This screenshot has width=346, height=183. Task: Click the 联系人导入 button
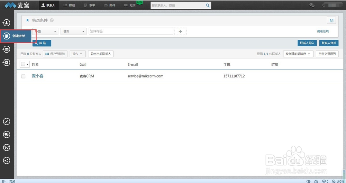coord(307,43)
